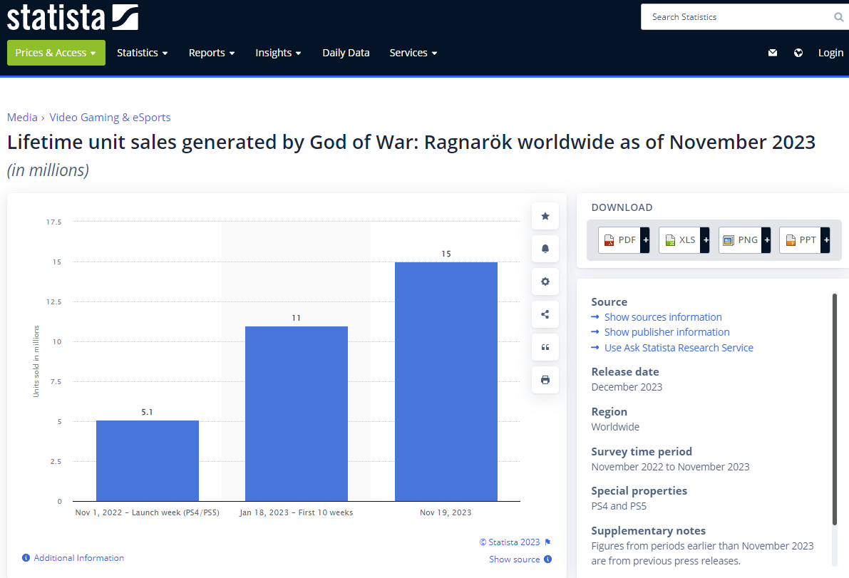Click the plus beside PDF
Viewport: 849px width, 578px height.
(645, 239)
